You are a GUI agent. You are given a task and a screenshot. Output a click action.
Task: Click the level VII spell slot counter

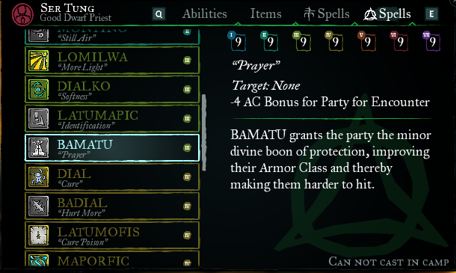click(431, 41)
